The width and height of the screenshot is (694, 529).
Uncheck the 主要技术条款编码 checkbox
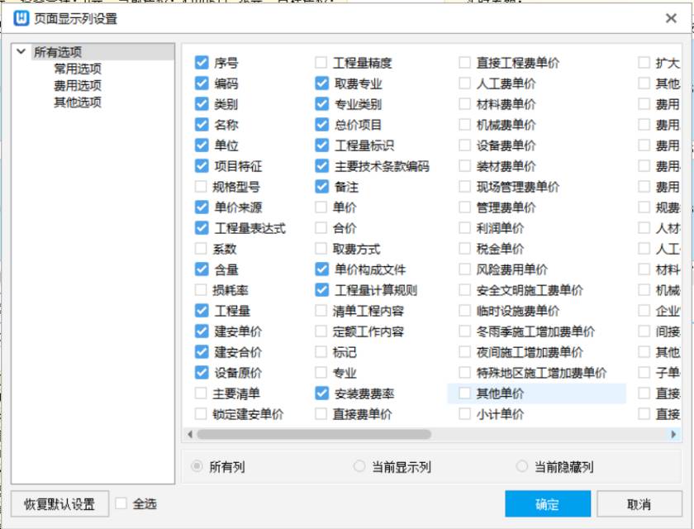tap(321, 166)
